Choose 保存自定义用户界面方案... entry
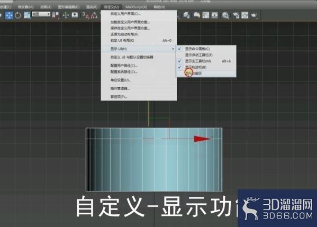Viewport: 317px width, 227px height. [139, 28]
